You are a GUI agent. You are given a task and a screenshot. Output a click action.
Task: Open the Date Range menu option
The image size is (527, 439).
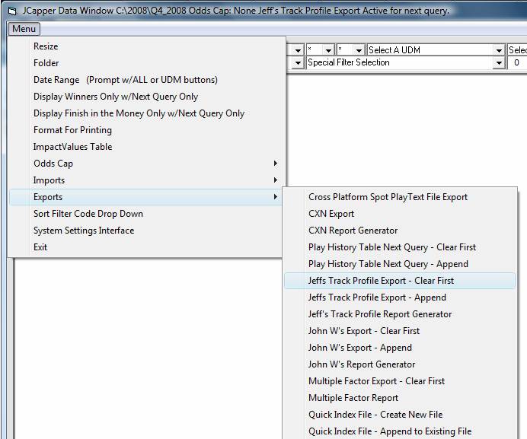point(125,80)
